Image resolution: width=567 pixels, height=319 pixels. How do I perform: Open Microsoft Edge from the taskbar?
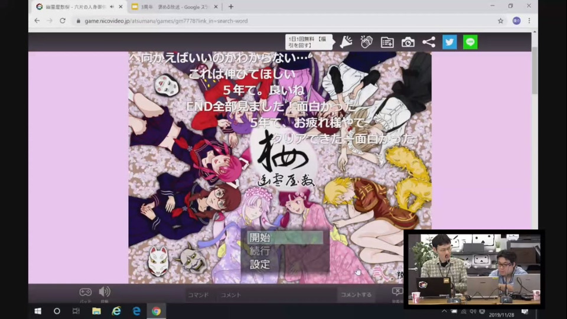136,311
